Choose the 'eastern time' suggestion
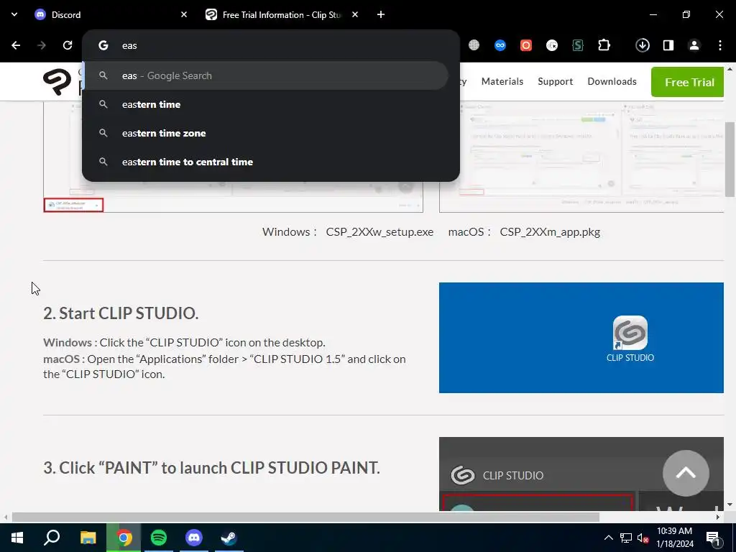Viewport: 736px width, 552px height. point(266,104)
